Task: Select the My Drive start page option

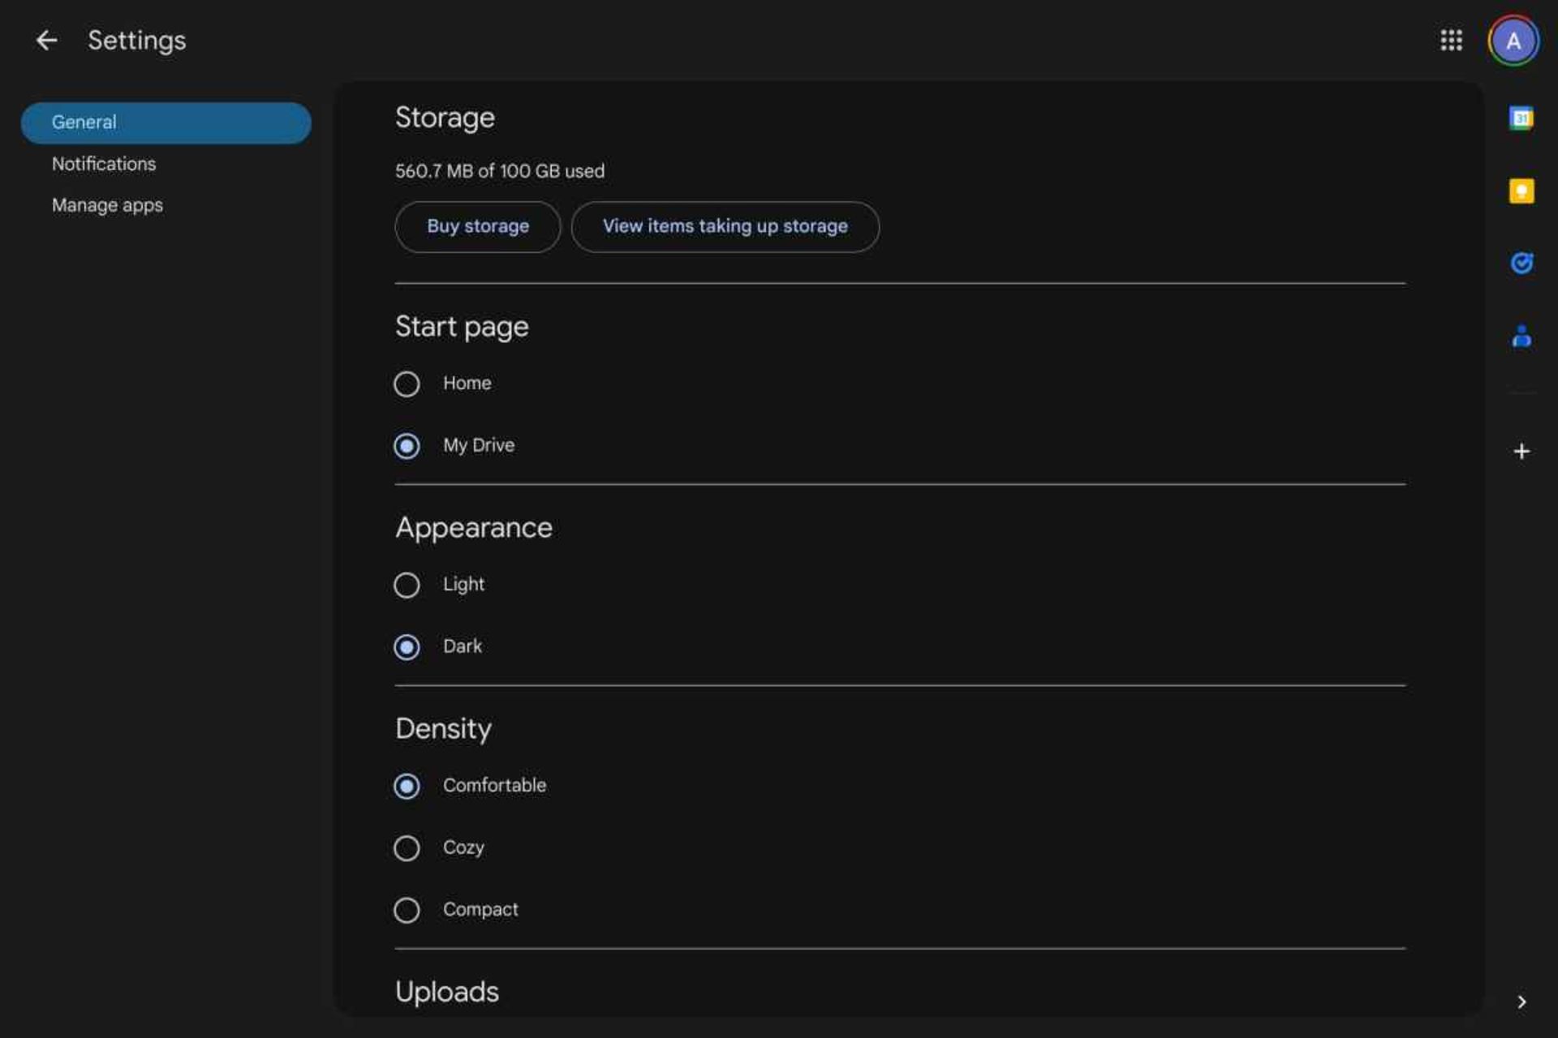Action: coord(406,445)
